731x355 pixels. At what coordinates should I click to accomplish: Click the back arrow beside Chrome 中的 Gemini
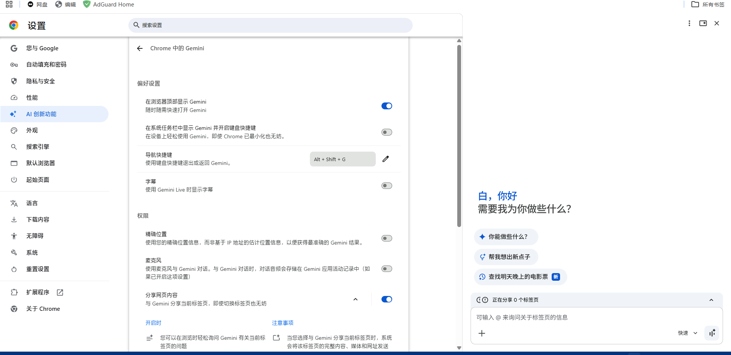pyautogui.click(x=140, y=48)
